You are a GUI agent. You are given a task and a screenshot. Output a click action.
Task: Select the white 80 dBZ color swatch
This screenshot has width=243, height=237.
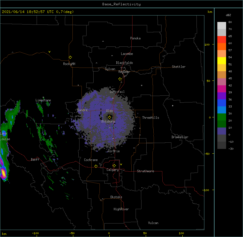point(222,25)
